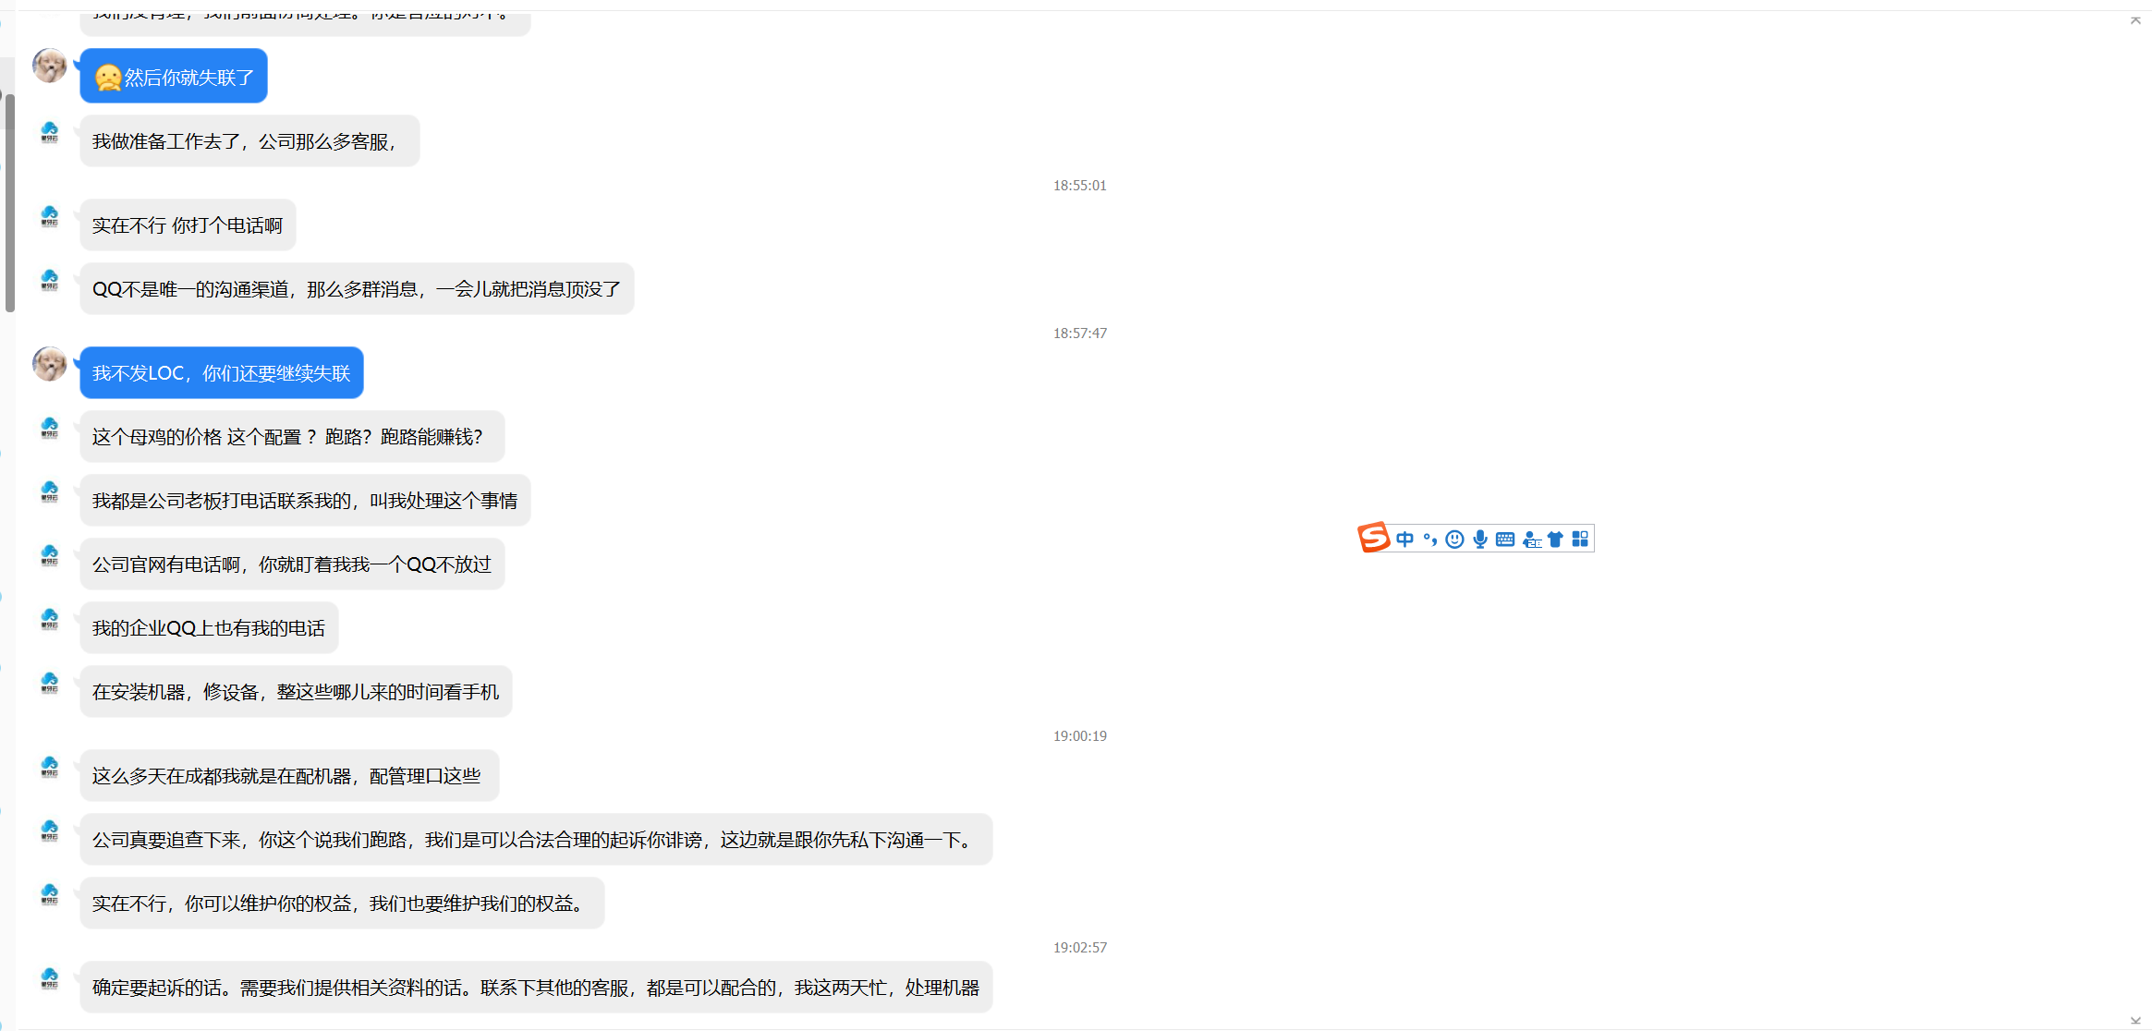Click blue bubble "我不发LOC，你们还要继续失联"
The width and height of the screenshot is (2152, 1031).
(x=221, y=373)
